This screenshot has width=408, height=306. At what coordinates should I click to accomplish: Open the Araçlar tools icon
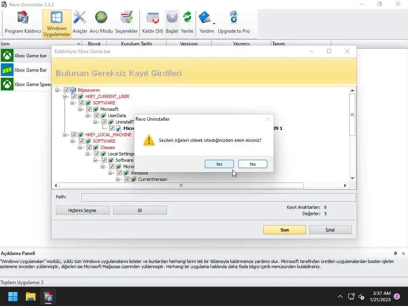80,23
